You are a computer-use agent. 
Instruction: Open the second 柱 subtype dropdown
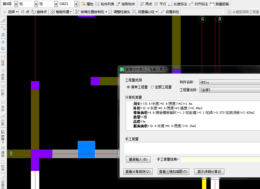coord(56,4)
